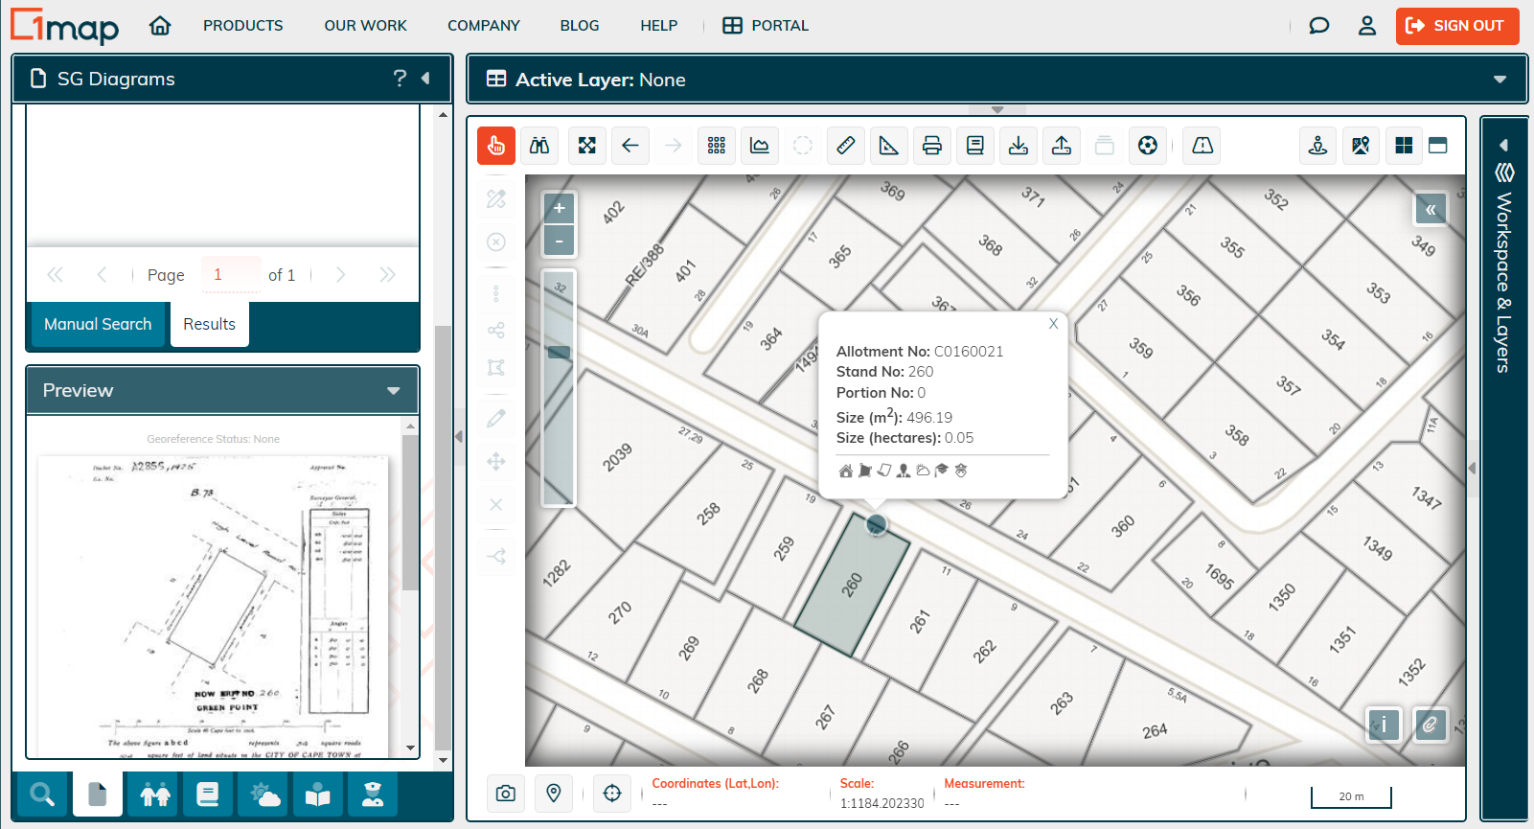Image resolution: width=1534 pixels, height=829 pixels.
Task: Open the attachments paperclip button
Action: [x=1430, y=725]
